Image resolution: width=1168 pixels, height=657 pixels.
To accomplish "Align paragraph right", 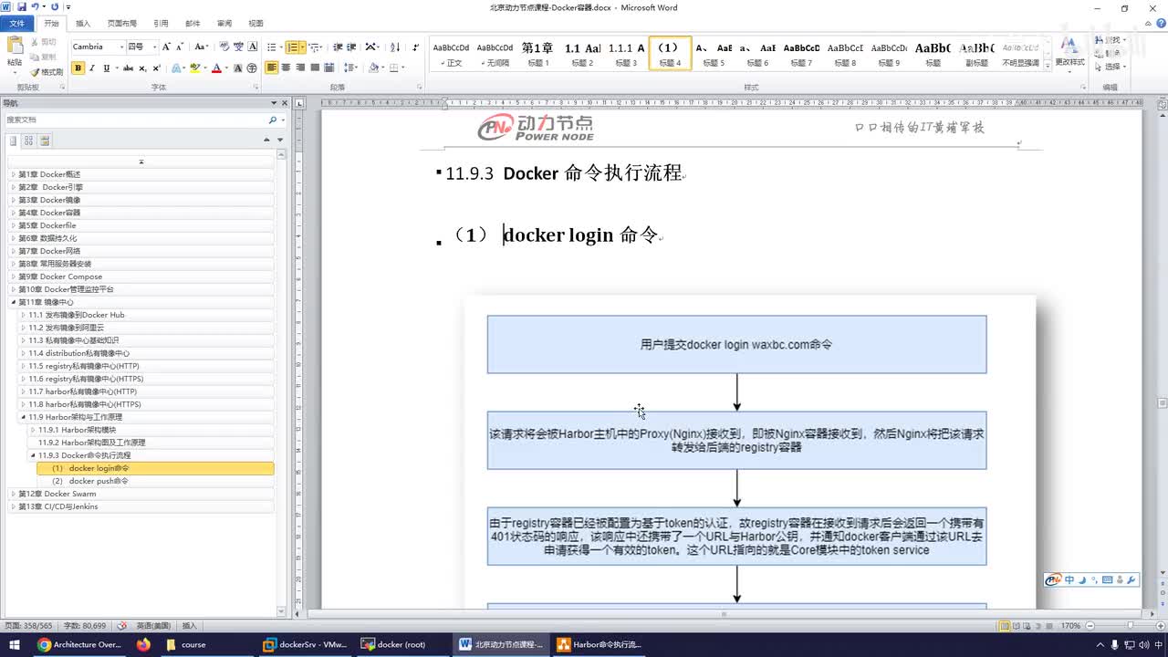I will click(x=300, y=68).
